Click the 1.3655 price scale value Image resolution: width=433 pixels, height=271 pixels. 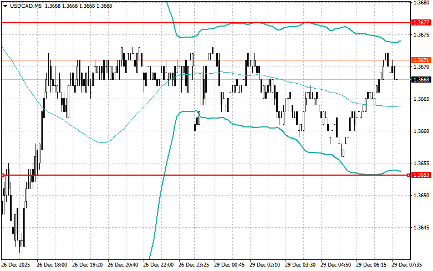pos(421,163)
